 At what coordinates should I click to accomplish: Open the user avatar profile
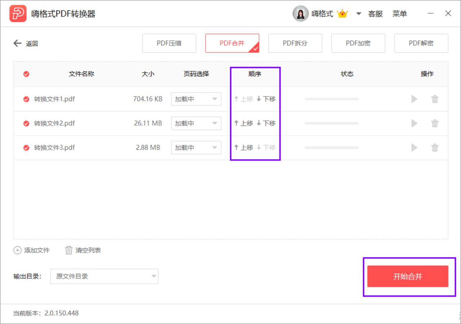click(x=300, y=14)
